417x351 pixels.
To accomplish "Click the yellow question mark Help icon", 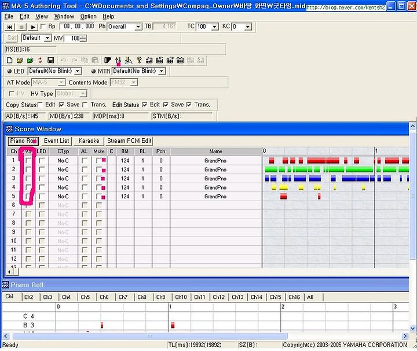I will (139, 60).
